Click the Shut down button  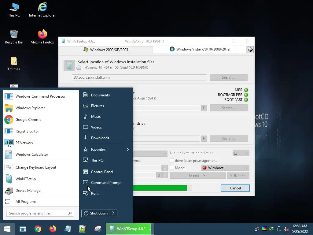(96, 213)
